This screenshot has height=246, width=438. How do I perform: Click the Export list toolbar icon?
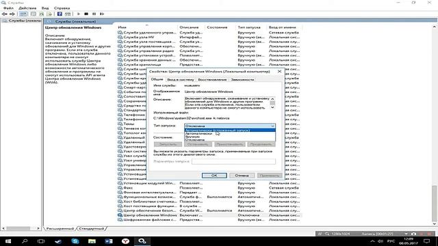click(x=50, y=14)
